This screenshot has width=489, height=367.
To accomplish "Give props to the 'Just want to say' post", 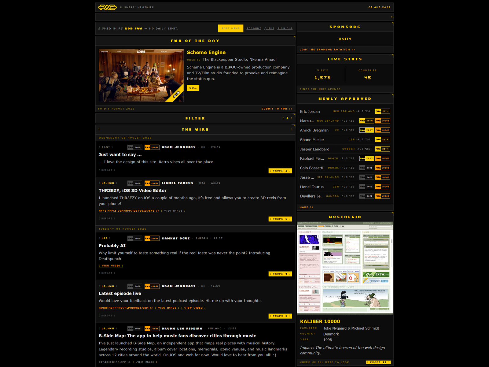I will [280, 171].
